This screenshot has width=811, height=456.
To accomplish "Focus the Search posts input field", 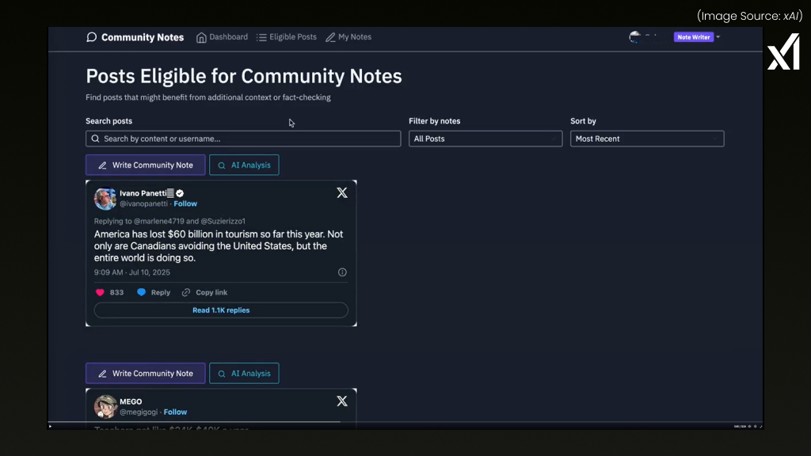I will 243,139.
